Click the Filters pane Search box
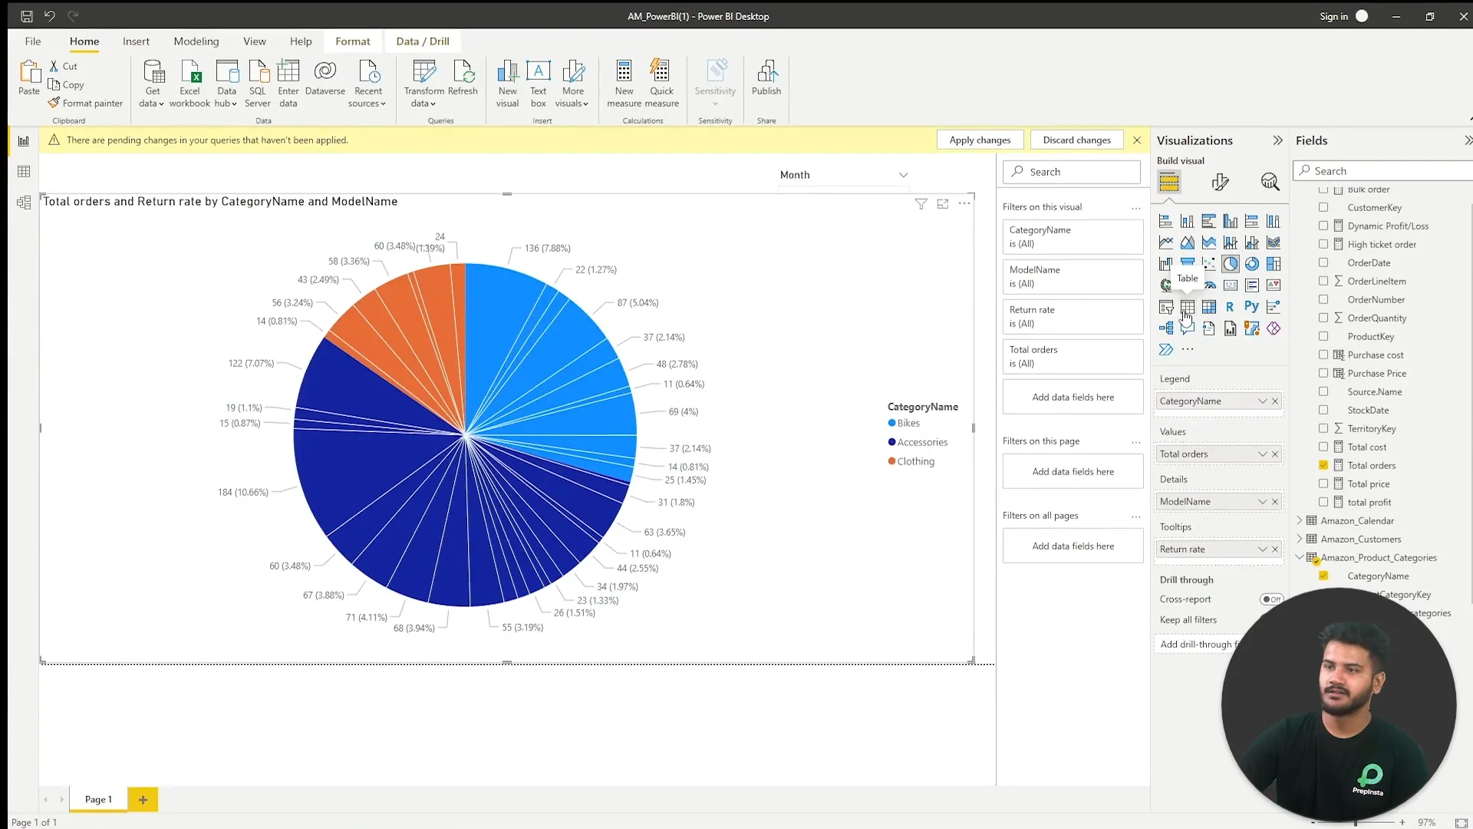This screenshot has height=829, width=1473. click(1072, 172)
